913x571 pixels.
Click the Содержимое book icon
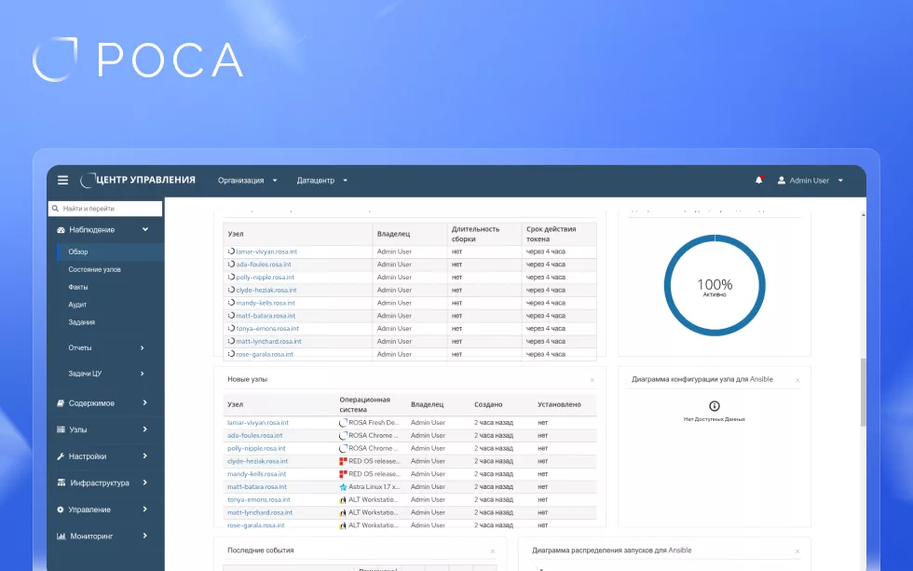[61, 402]
